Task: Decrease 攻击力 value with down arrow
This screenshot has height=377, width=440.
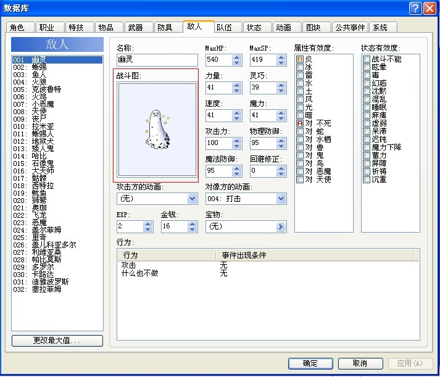Action: (236, 146)
